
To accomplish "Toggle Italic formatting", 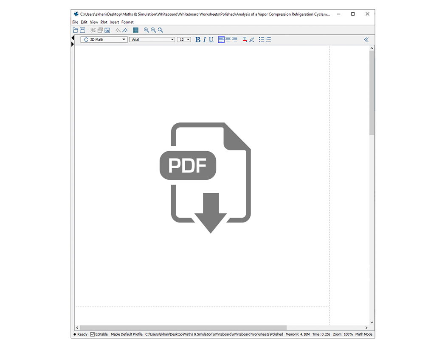I will (x=204, y=39).
